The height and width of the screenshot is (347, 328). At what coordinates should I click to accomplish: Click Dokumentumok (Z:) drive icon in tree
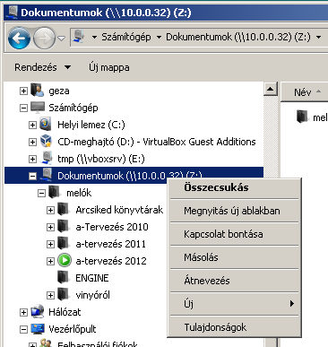coord(47,175)
